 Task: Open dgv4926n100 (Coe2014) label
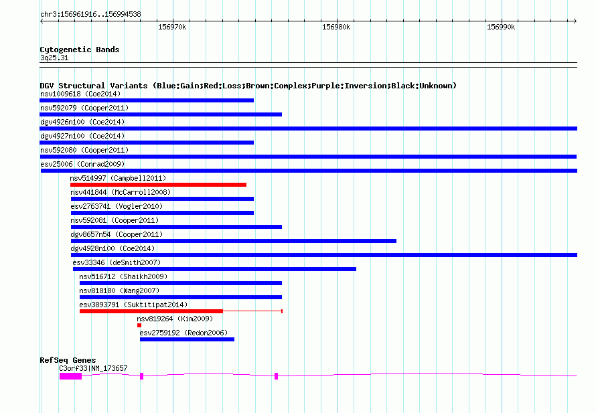click(x=82, y=122)
